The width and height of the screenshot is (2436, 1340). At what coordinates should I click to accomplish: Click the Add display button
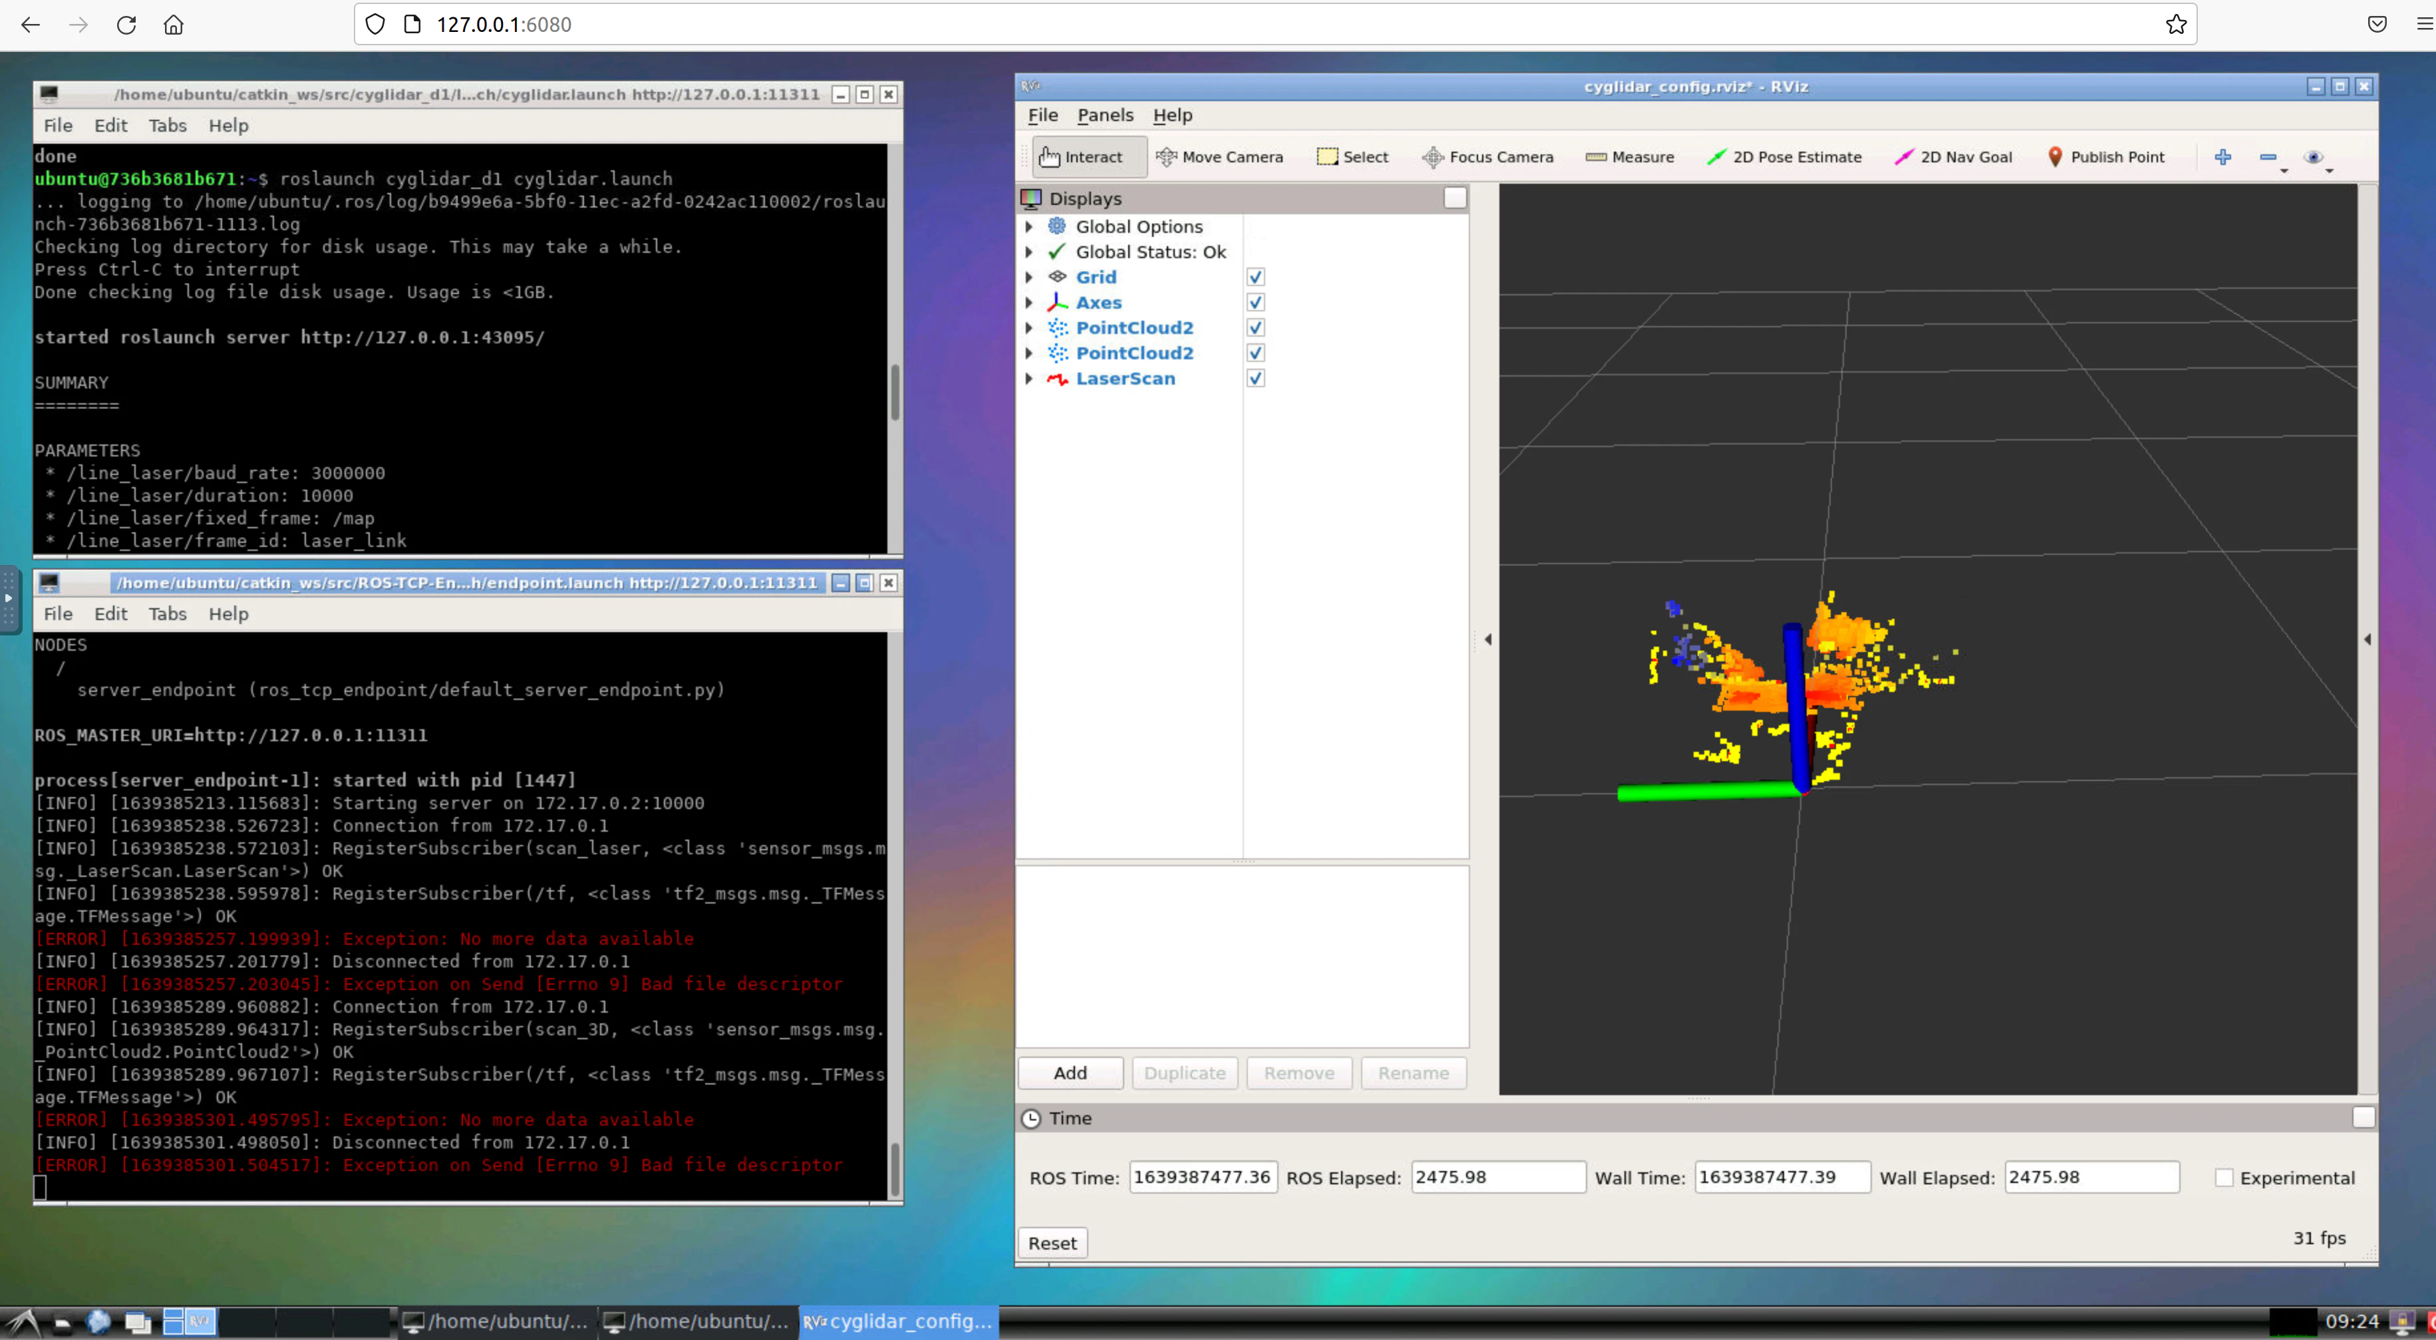point(1070,1073)
